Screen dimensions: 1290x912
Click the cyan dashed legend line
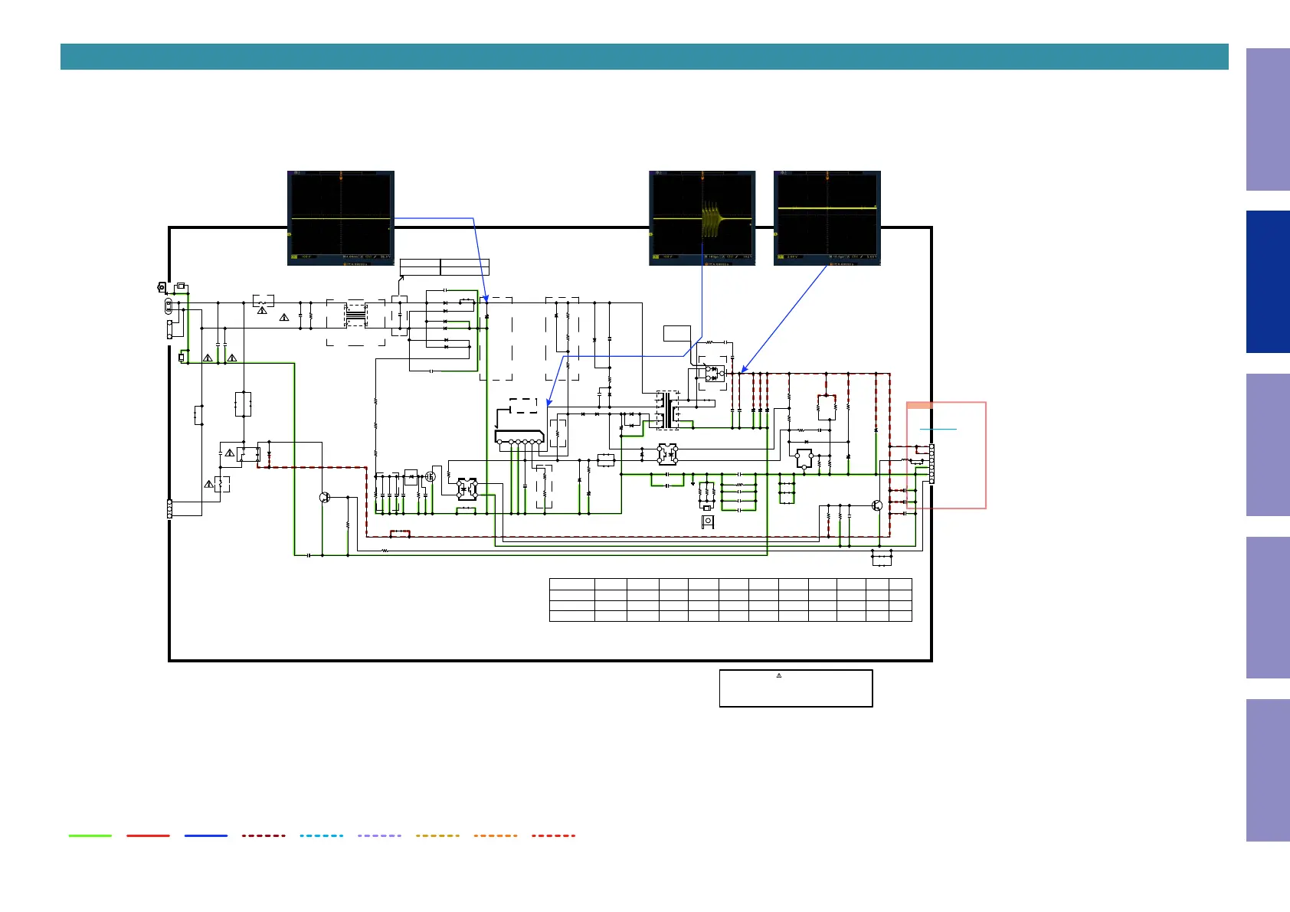coord(322,835)
